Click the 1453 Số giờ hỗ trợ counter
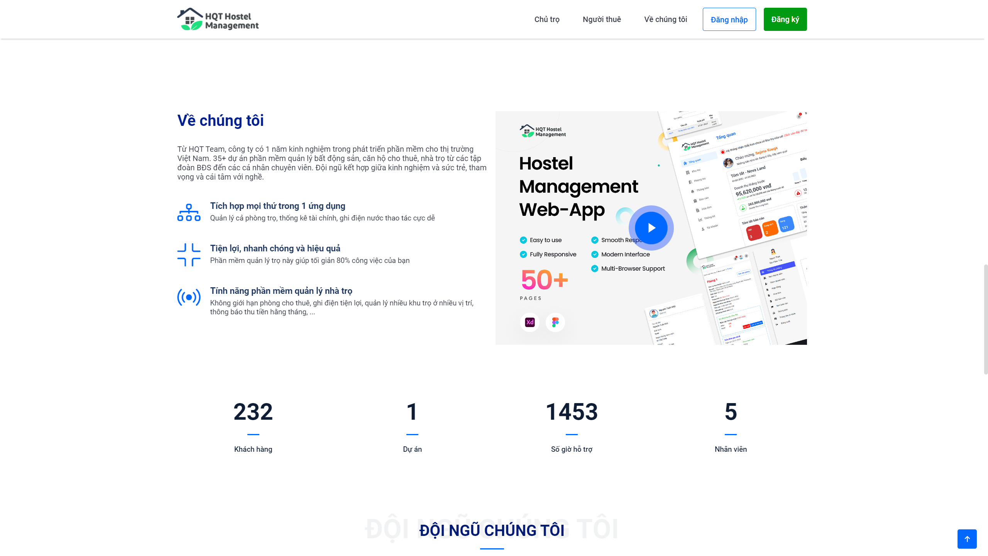 click(x=572, y=412)
